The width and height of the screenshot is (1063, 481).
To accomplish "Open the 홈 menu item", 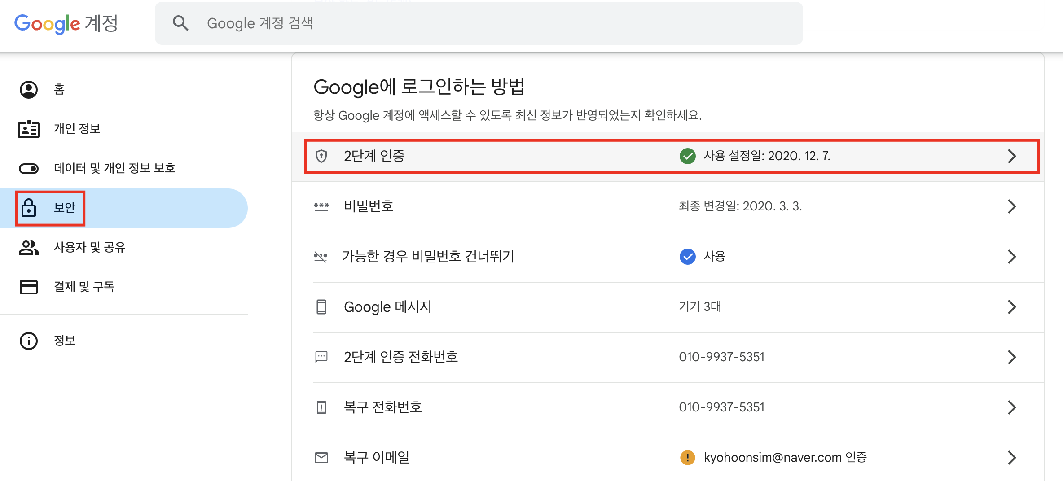I will tap(124, 89).
